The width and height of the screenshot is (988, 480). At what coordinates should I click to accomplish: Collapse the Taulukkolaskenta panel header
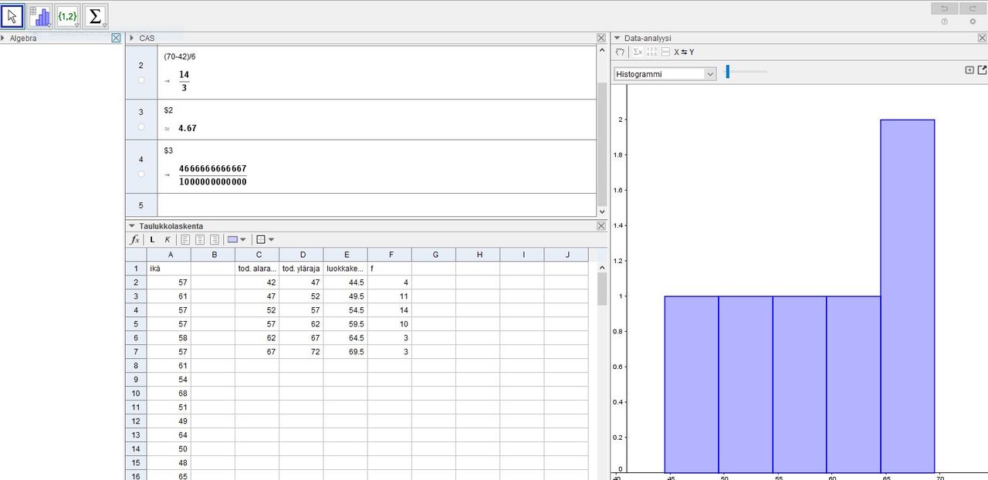coord(132,226)
